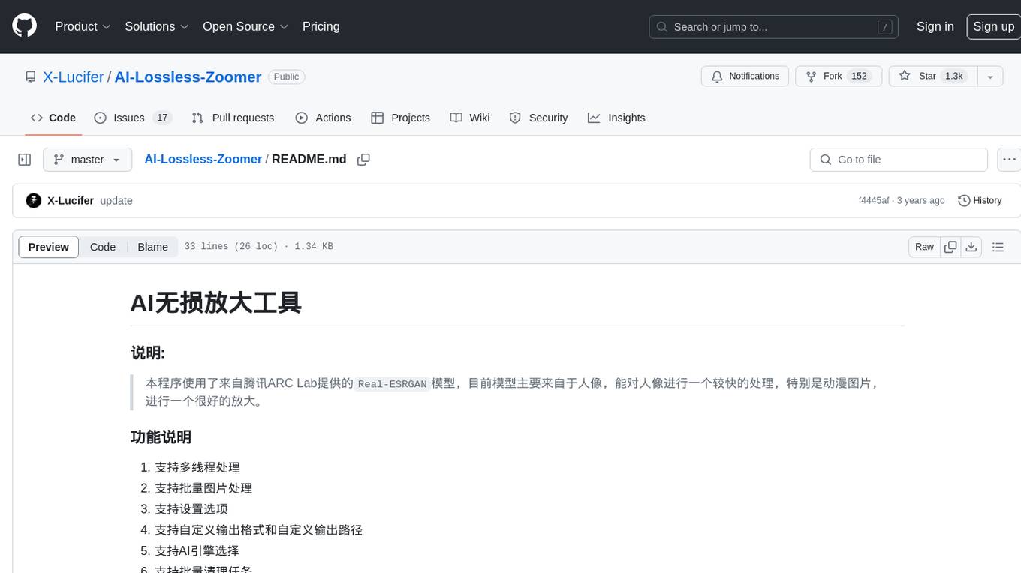Click the Notifications bell button
Image resolution: width=1021 pixels, height=573 pixels.
(x=745, y=76)
